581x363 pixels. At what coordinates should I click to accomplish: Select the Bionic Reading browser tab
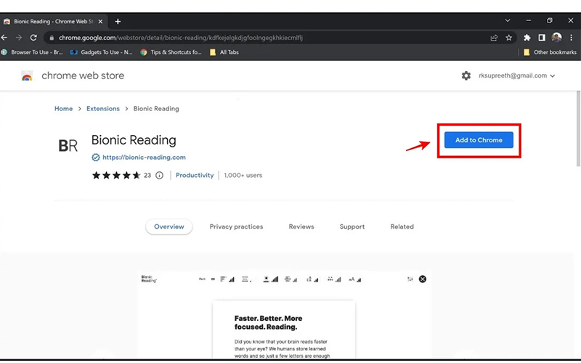54,22
